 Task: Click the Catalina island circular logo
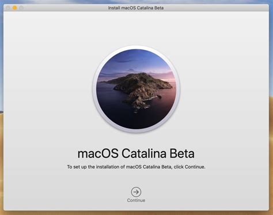pyautogui.click(x=136, y=89)
